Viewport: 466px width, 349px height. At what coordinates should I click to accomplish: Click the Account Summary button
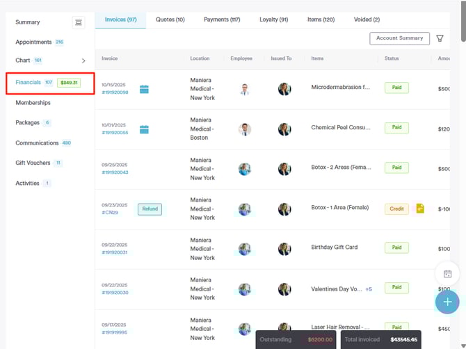pos(399,39)
